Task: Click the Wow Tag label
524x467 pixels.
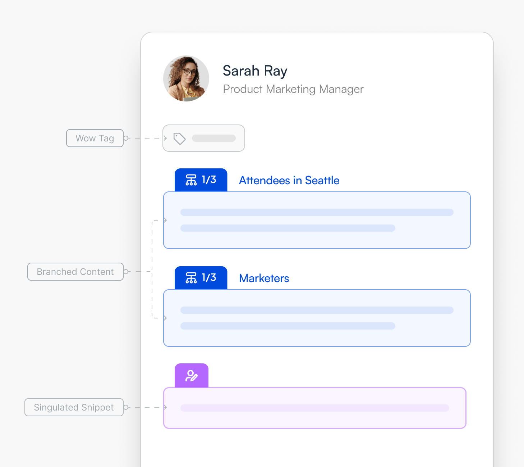Action: point(95,138)
